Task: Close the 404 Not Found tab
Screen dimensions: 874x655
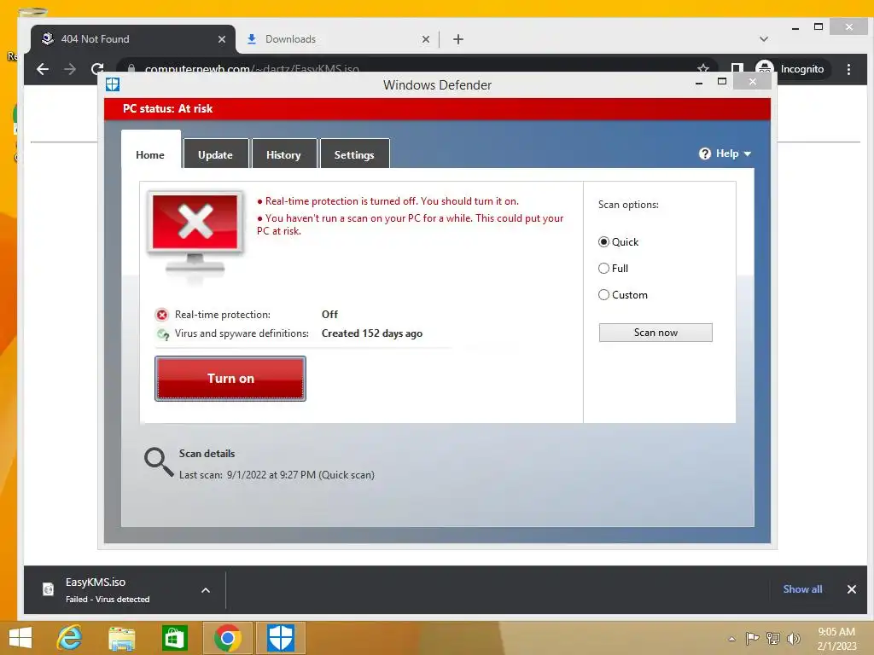Action: click(222, 39)
